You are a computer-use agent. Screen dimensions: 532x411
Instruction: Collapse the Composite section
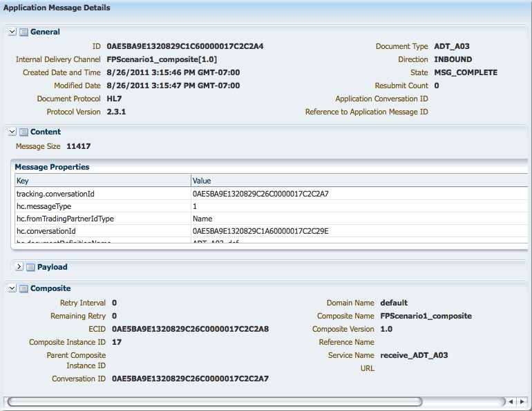click(x=12, y=288)
